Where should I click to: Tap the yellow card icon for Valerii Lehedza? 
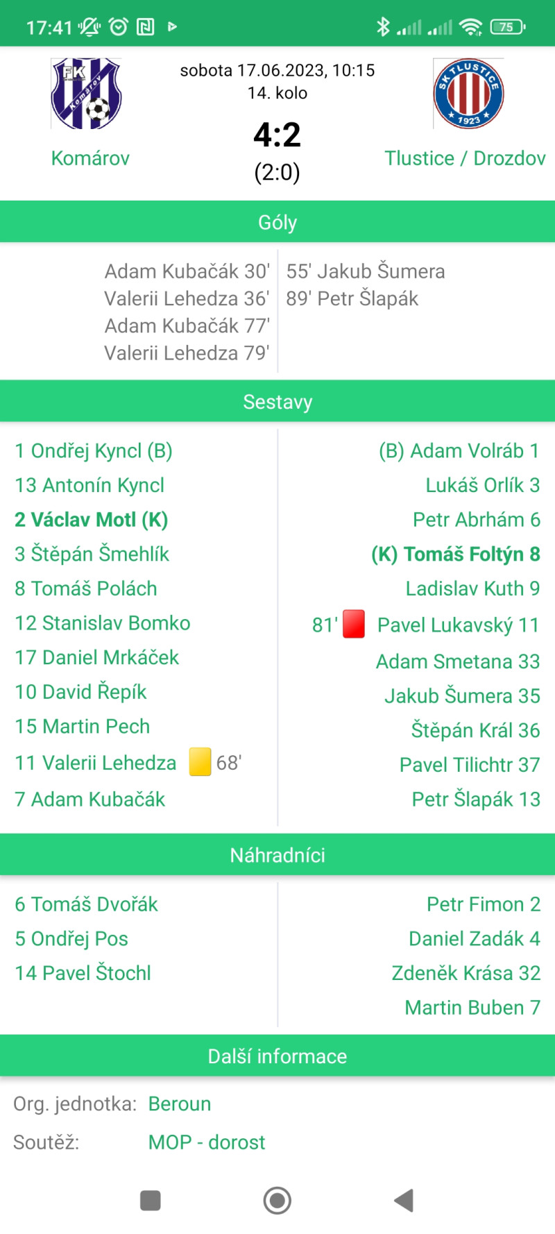click(x=200, y=761)
